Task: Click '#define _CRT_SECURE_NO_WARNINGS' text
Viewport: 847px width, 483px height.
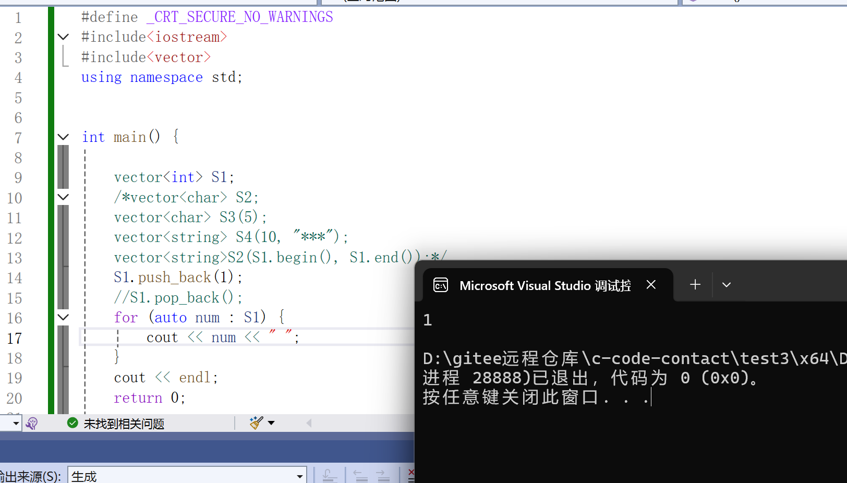Action: 207,17
